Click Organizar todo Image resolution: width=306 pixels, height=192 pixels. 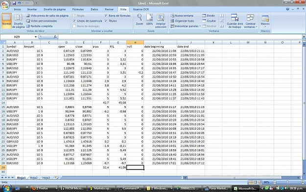(x=182, y=21)
